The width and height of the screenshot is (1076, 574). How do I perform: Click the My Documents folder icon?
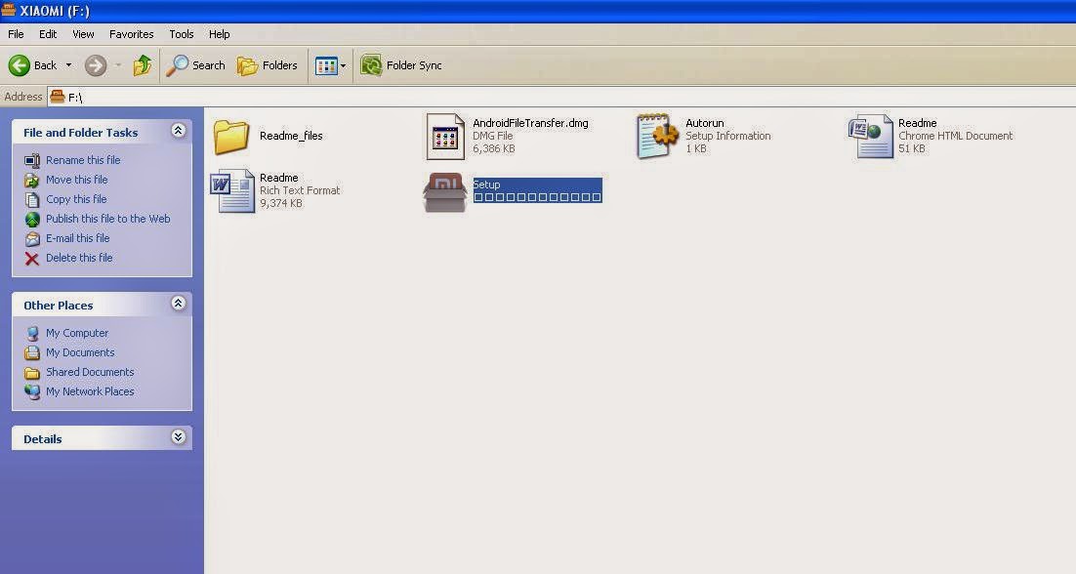click(32, 353)
